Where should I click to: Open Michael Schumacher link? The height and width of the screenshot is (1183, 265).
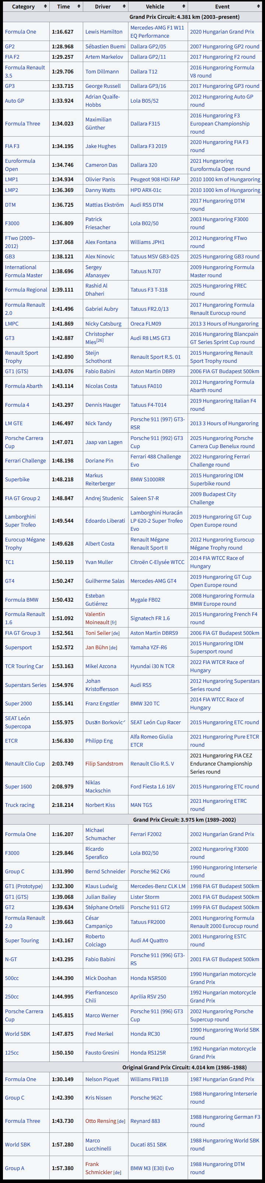100,834
